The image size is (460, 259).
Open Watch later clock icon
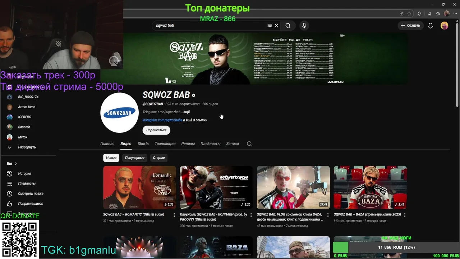[x=10, y=194]
